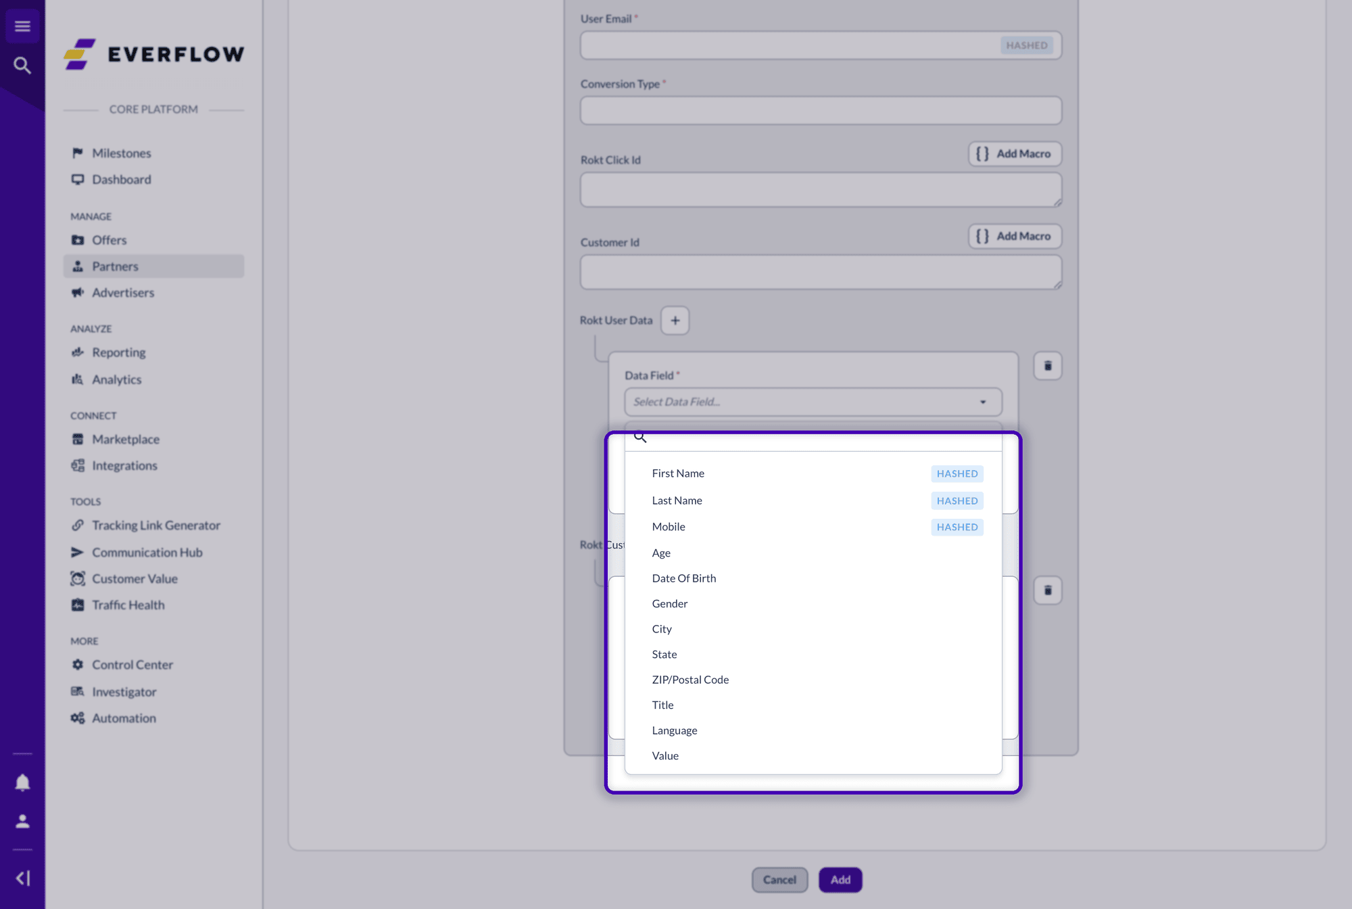Focus the User Email input field
1352x909 pixels.
point(821,45)
